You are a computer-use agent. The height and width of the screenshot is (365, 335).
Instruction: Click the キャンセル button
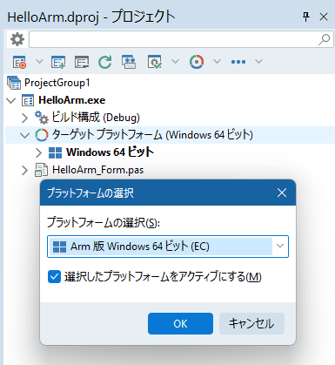tap(251, 323)
